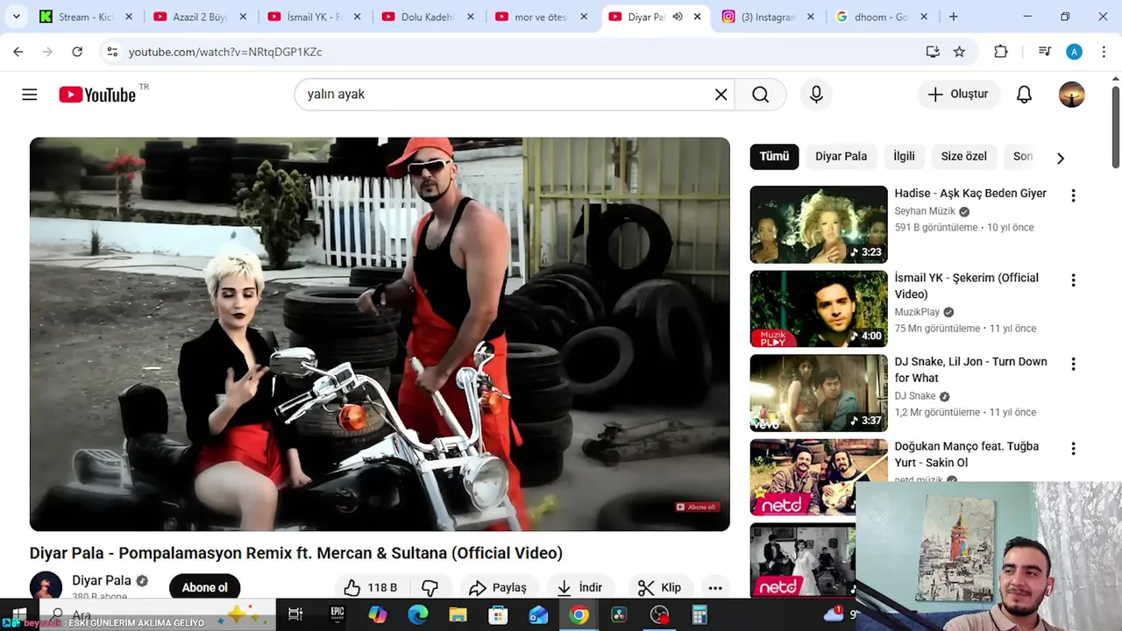
Task: Select the İlgili filter chip
Action: [904, 156]
